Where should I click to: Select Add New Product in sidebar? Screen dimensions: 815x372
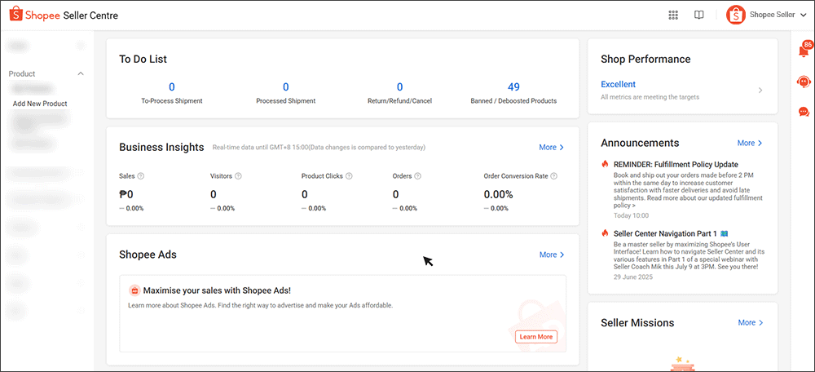click(x=40, y=104)
